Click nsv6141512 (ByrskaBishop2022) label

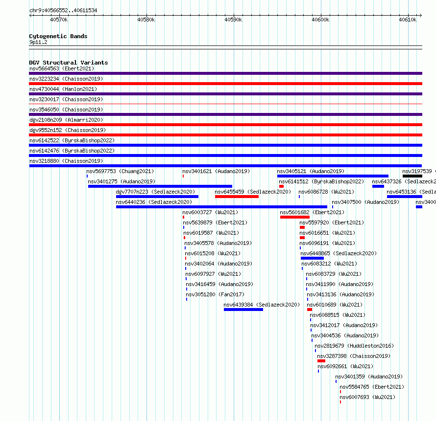(x=321, y=181)
